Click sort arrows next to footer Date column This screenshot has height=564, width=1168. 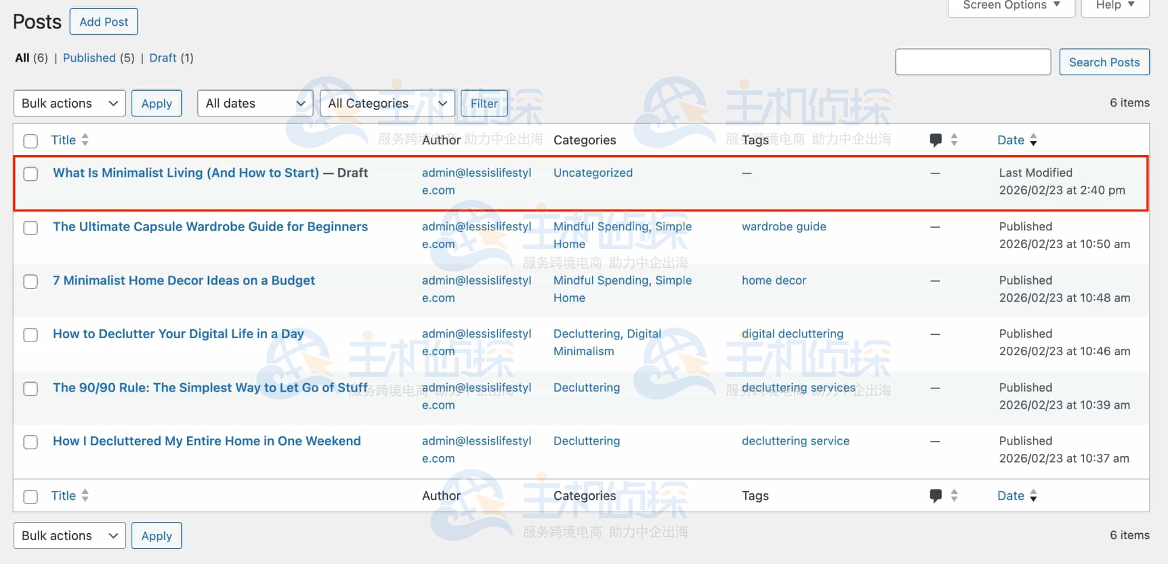1033,496
